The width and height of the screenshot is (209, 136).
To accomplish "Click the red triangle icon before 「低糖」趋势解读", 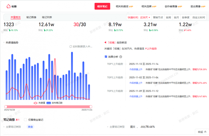I will (x=105, y=42).
